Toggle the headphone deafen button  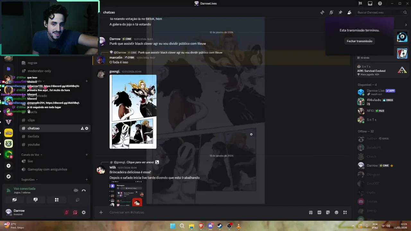(x=75, y=212)
